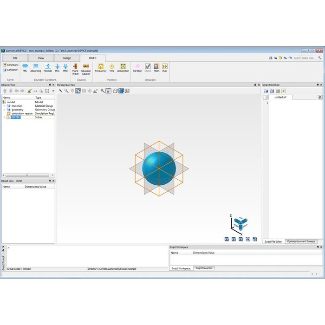The image size is (325, 325).
Task: Save the perspective view image
Action: click(x=255, y=239)
